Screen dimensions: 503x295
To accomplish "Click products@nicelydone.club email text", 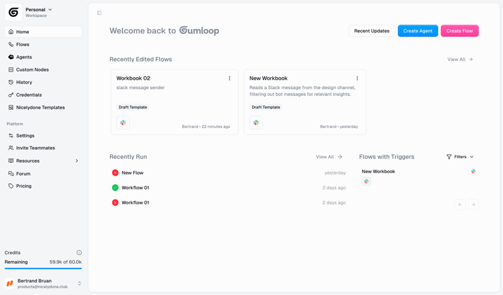I will point(42,287).
